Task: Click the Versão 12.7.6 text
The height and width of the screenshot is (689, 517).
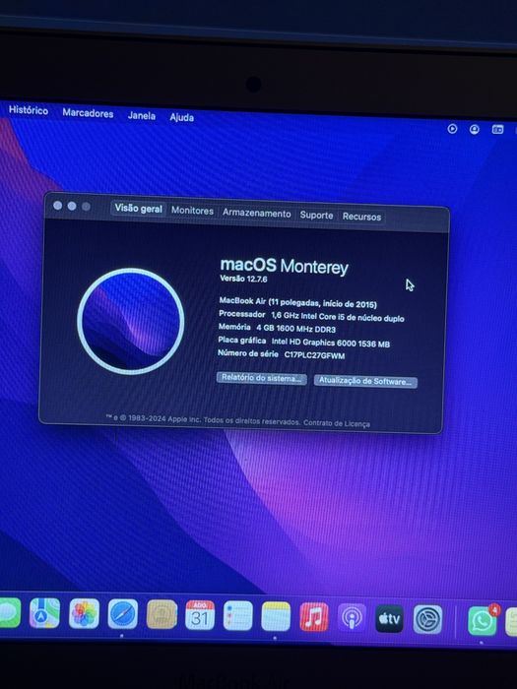Action: pos(243,279)
